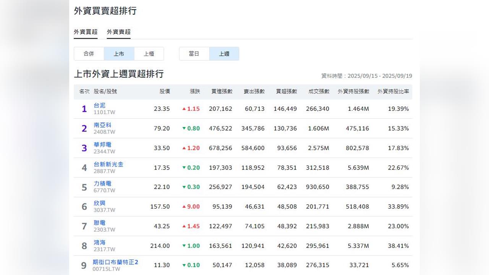Show 當日 daily ranking
The image size is (489, 275).
(x=194, y=54)
